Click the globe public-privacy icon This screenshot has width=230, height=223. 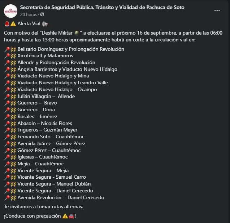coord(42,14)
